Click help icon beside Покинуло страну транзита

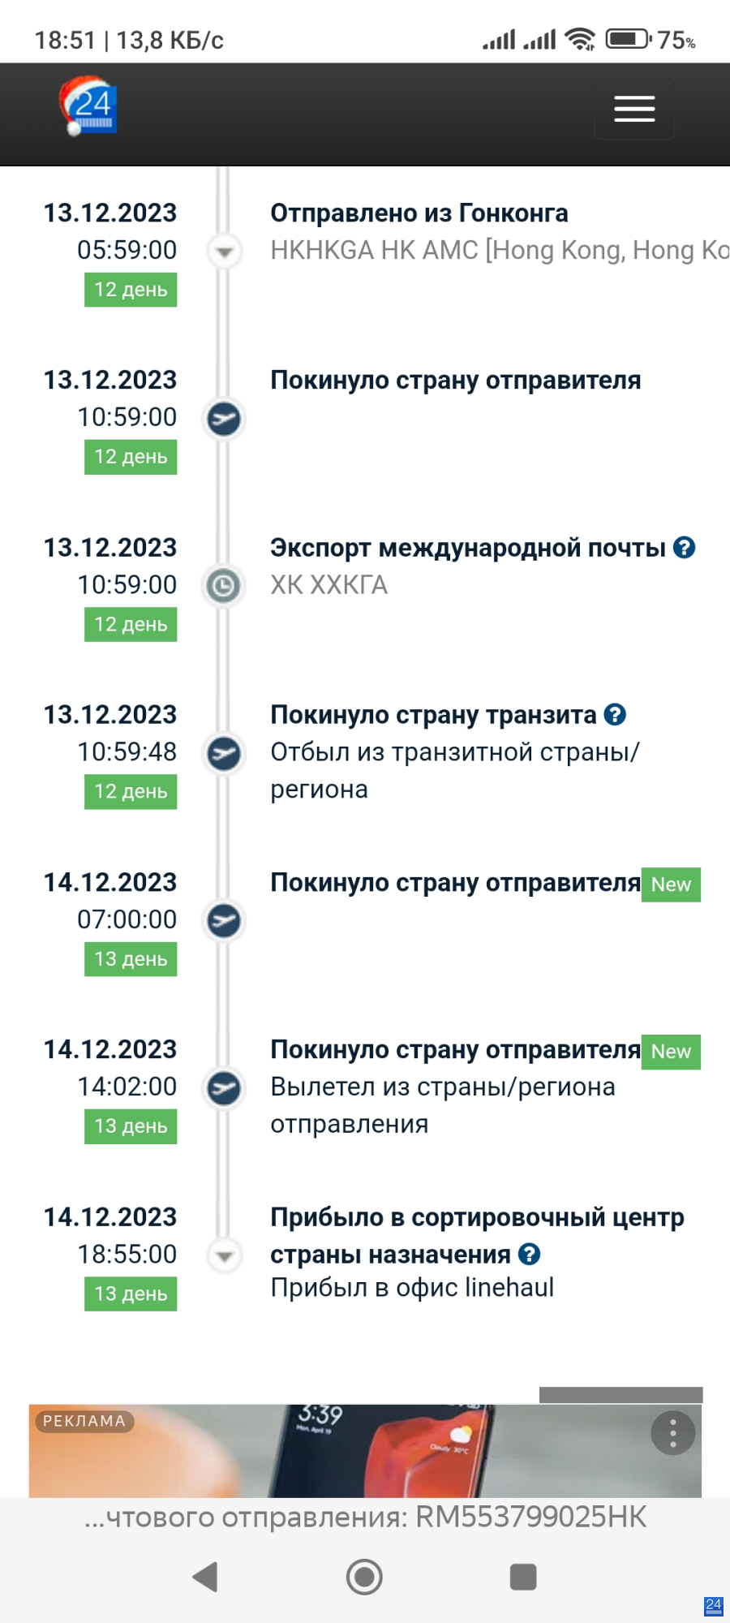pos(616,715)
